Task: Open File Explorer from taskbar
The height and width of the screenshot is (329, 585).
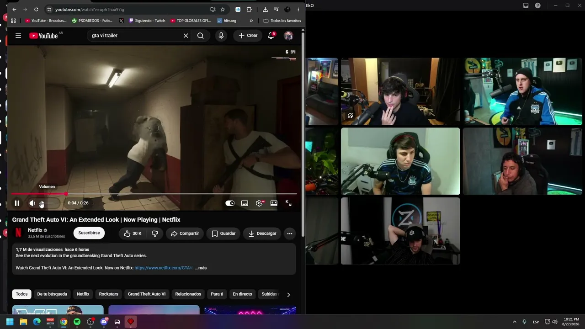Action: click(23, 322)
